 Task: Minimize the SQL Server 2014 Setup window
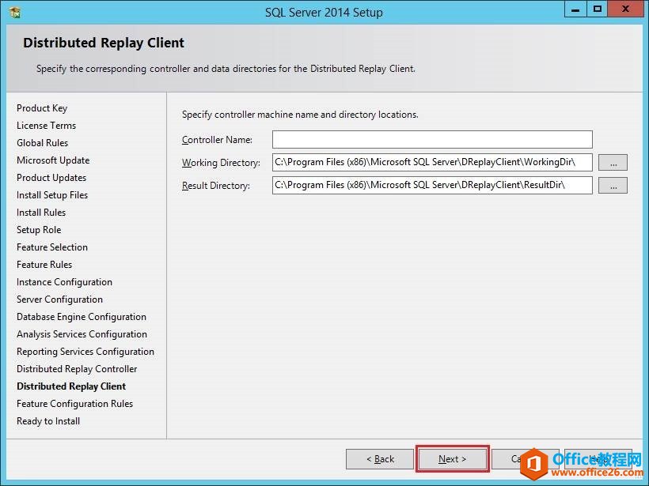click(575, 9)
